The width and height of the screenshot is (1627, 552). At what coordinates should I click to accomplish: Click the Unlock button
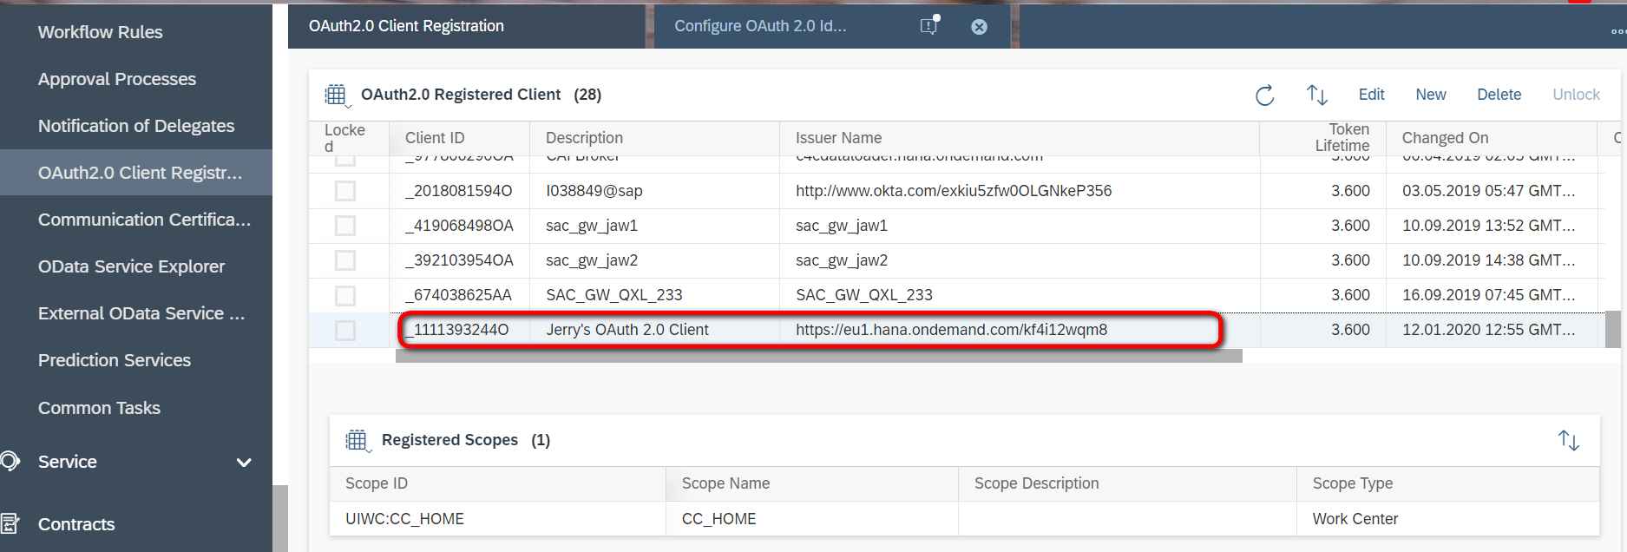[x=1576, y=95]
